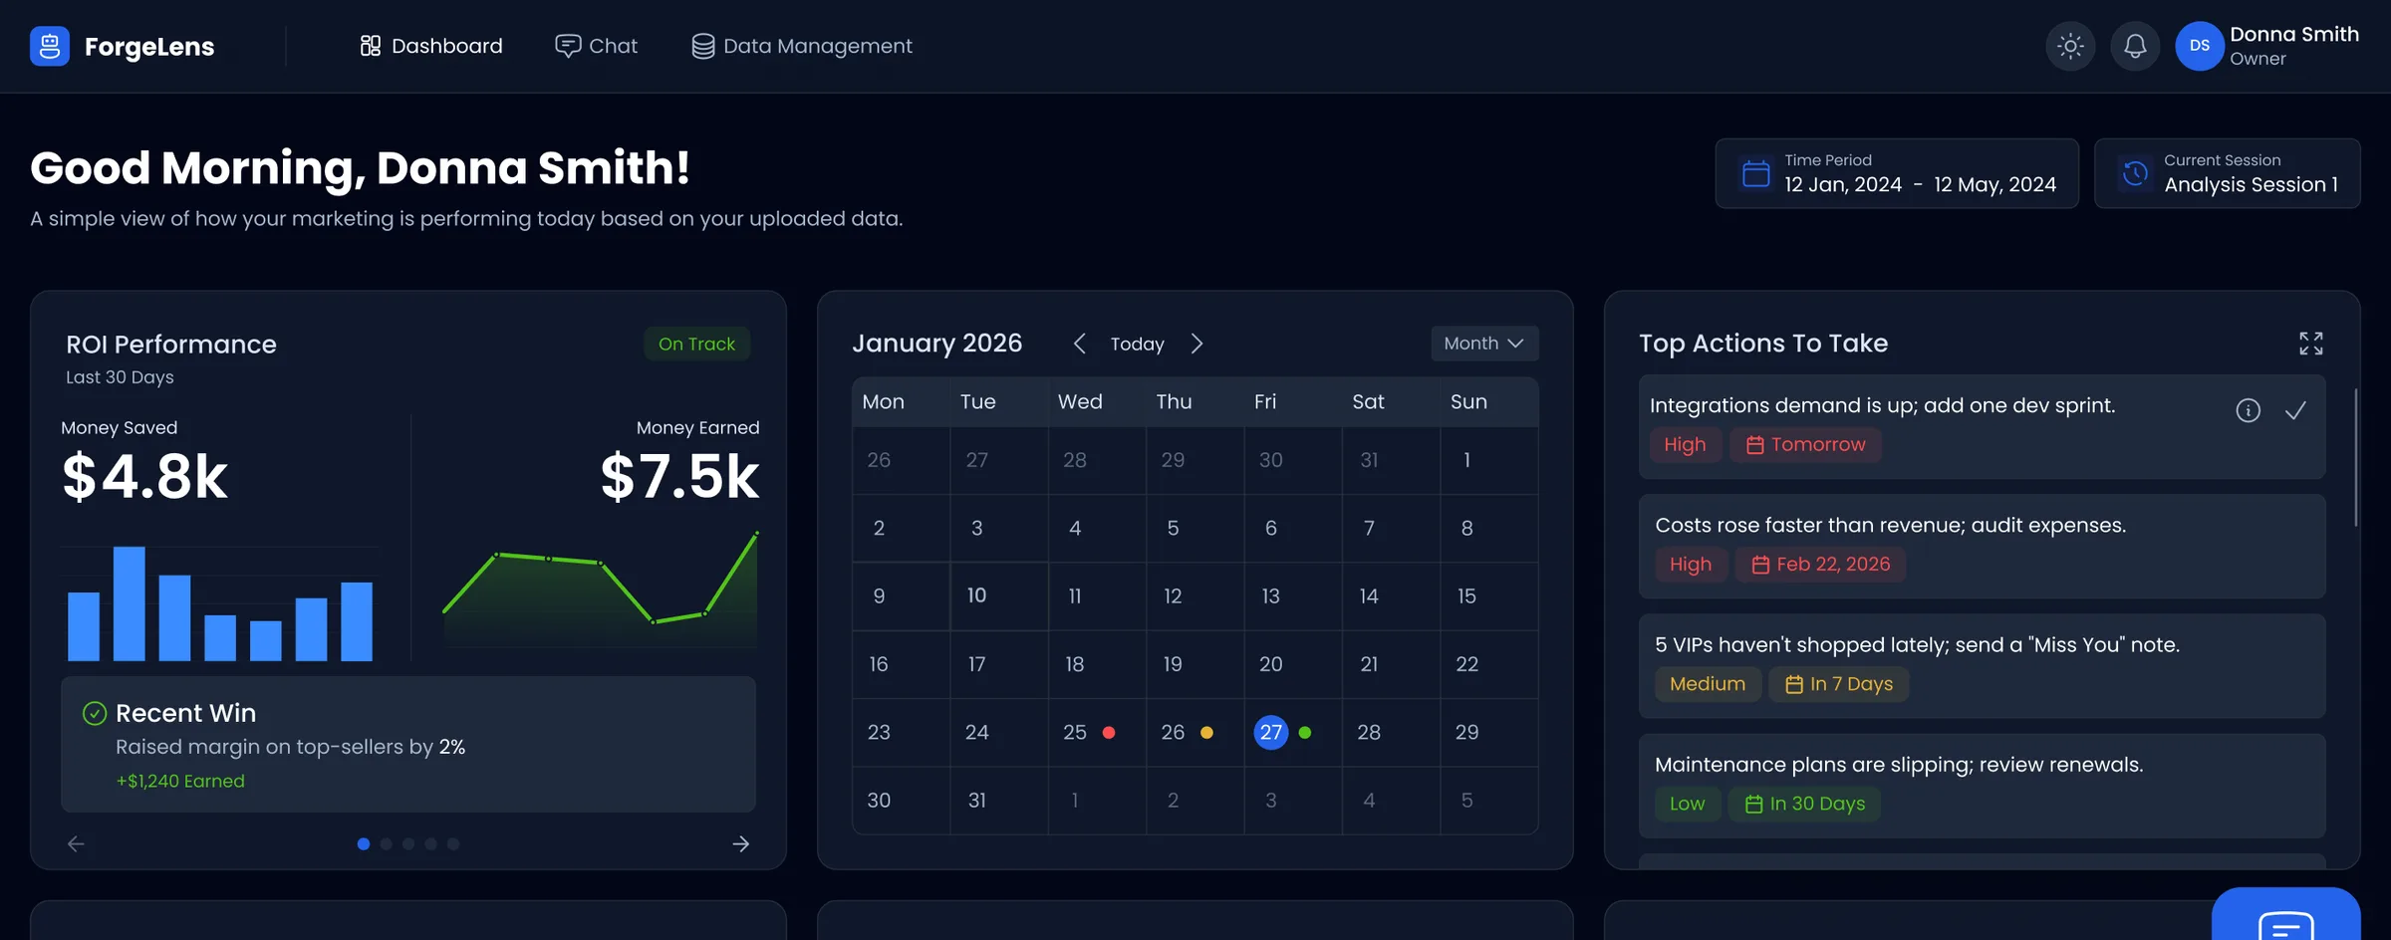This screenshot has width=2391, height=940.
Task: Switch to the Chat tab
Action: click(x=596, y=46)
